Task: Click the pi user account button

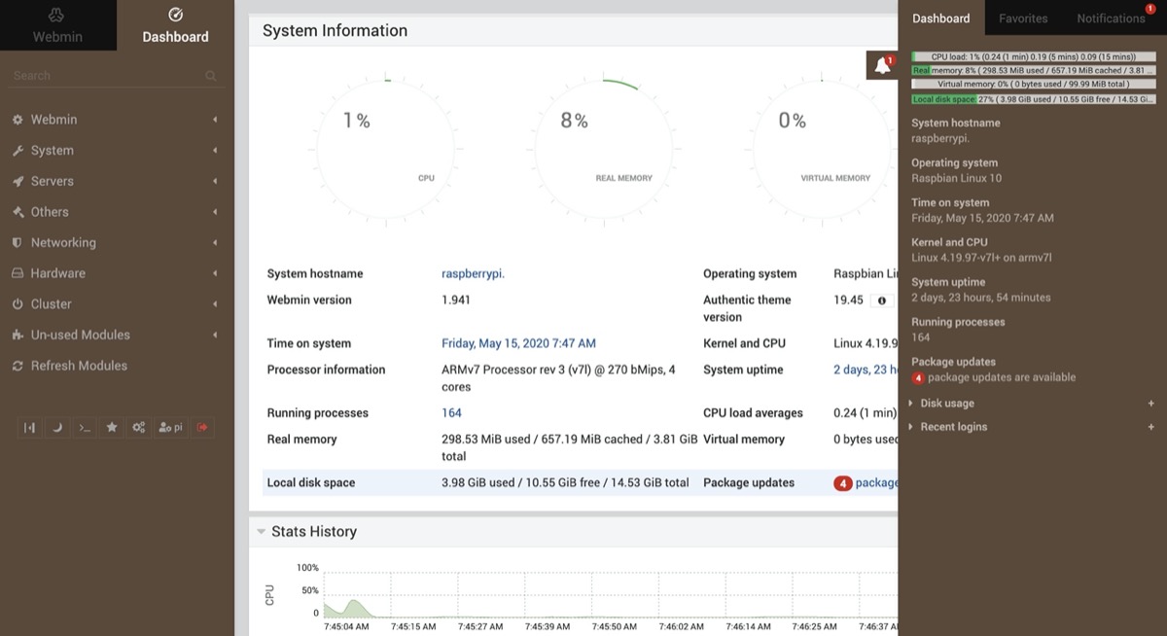Action: (x=171, y=427)
